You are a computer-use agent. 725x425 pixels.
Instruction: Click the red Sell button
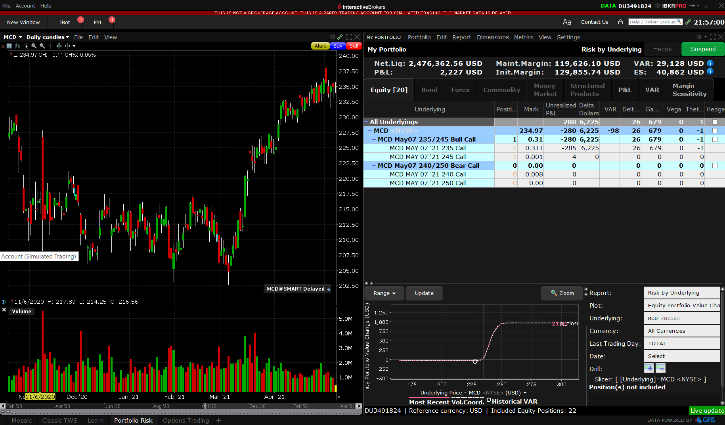tap(354, 46)
